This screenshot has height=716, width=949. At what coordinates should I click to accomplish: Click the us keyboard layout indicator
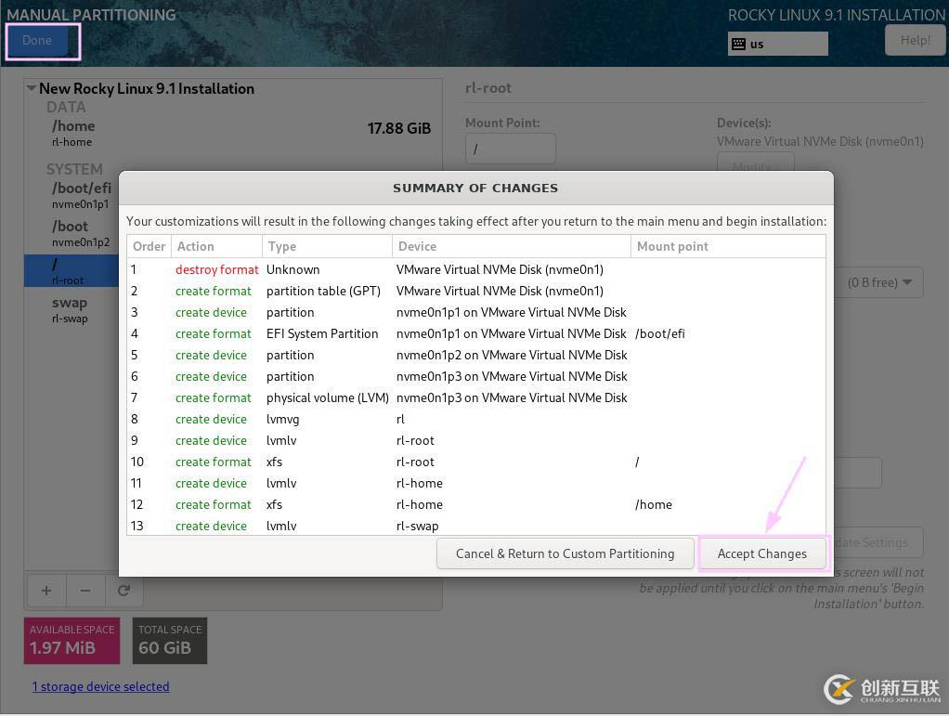coord(778,44)
